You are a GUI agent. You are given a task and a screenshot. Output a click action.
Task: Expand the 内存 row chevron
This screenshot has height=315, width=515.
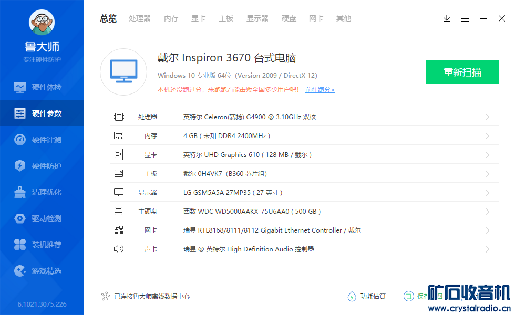click(488, 136)
